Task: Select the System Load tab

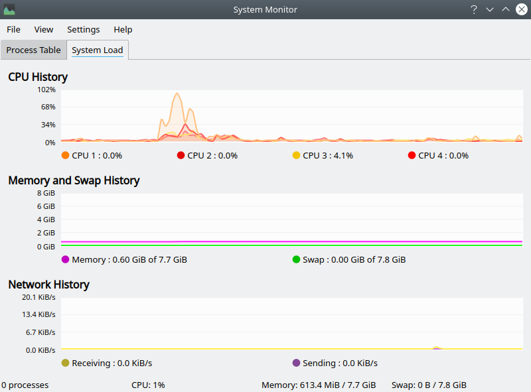Action: (97, 50)
